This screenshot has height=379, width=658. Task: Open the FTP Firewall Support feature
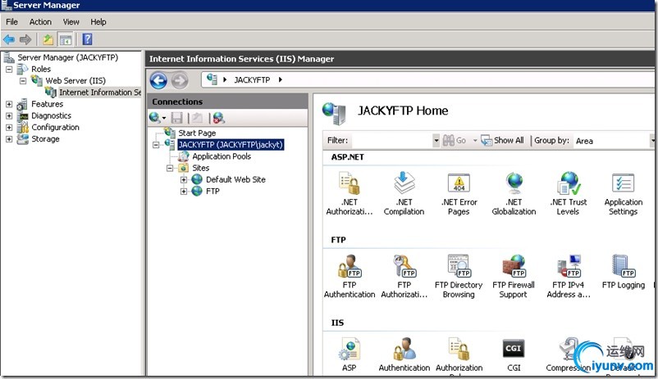click(514, 277)
